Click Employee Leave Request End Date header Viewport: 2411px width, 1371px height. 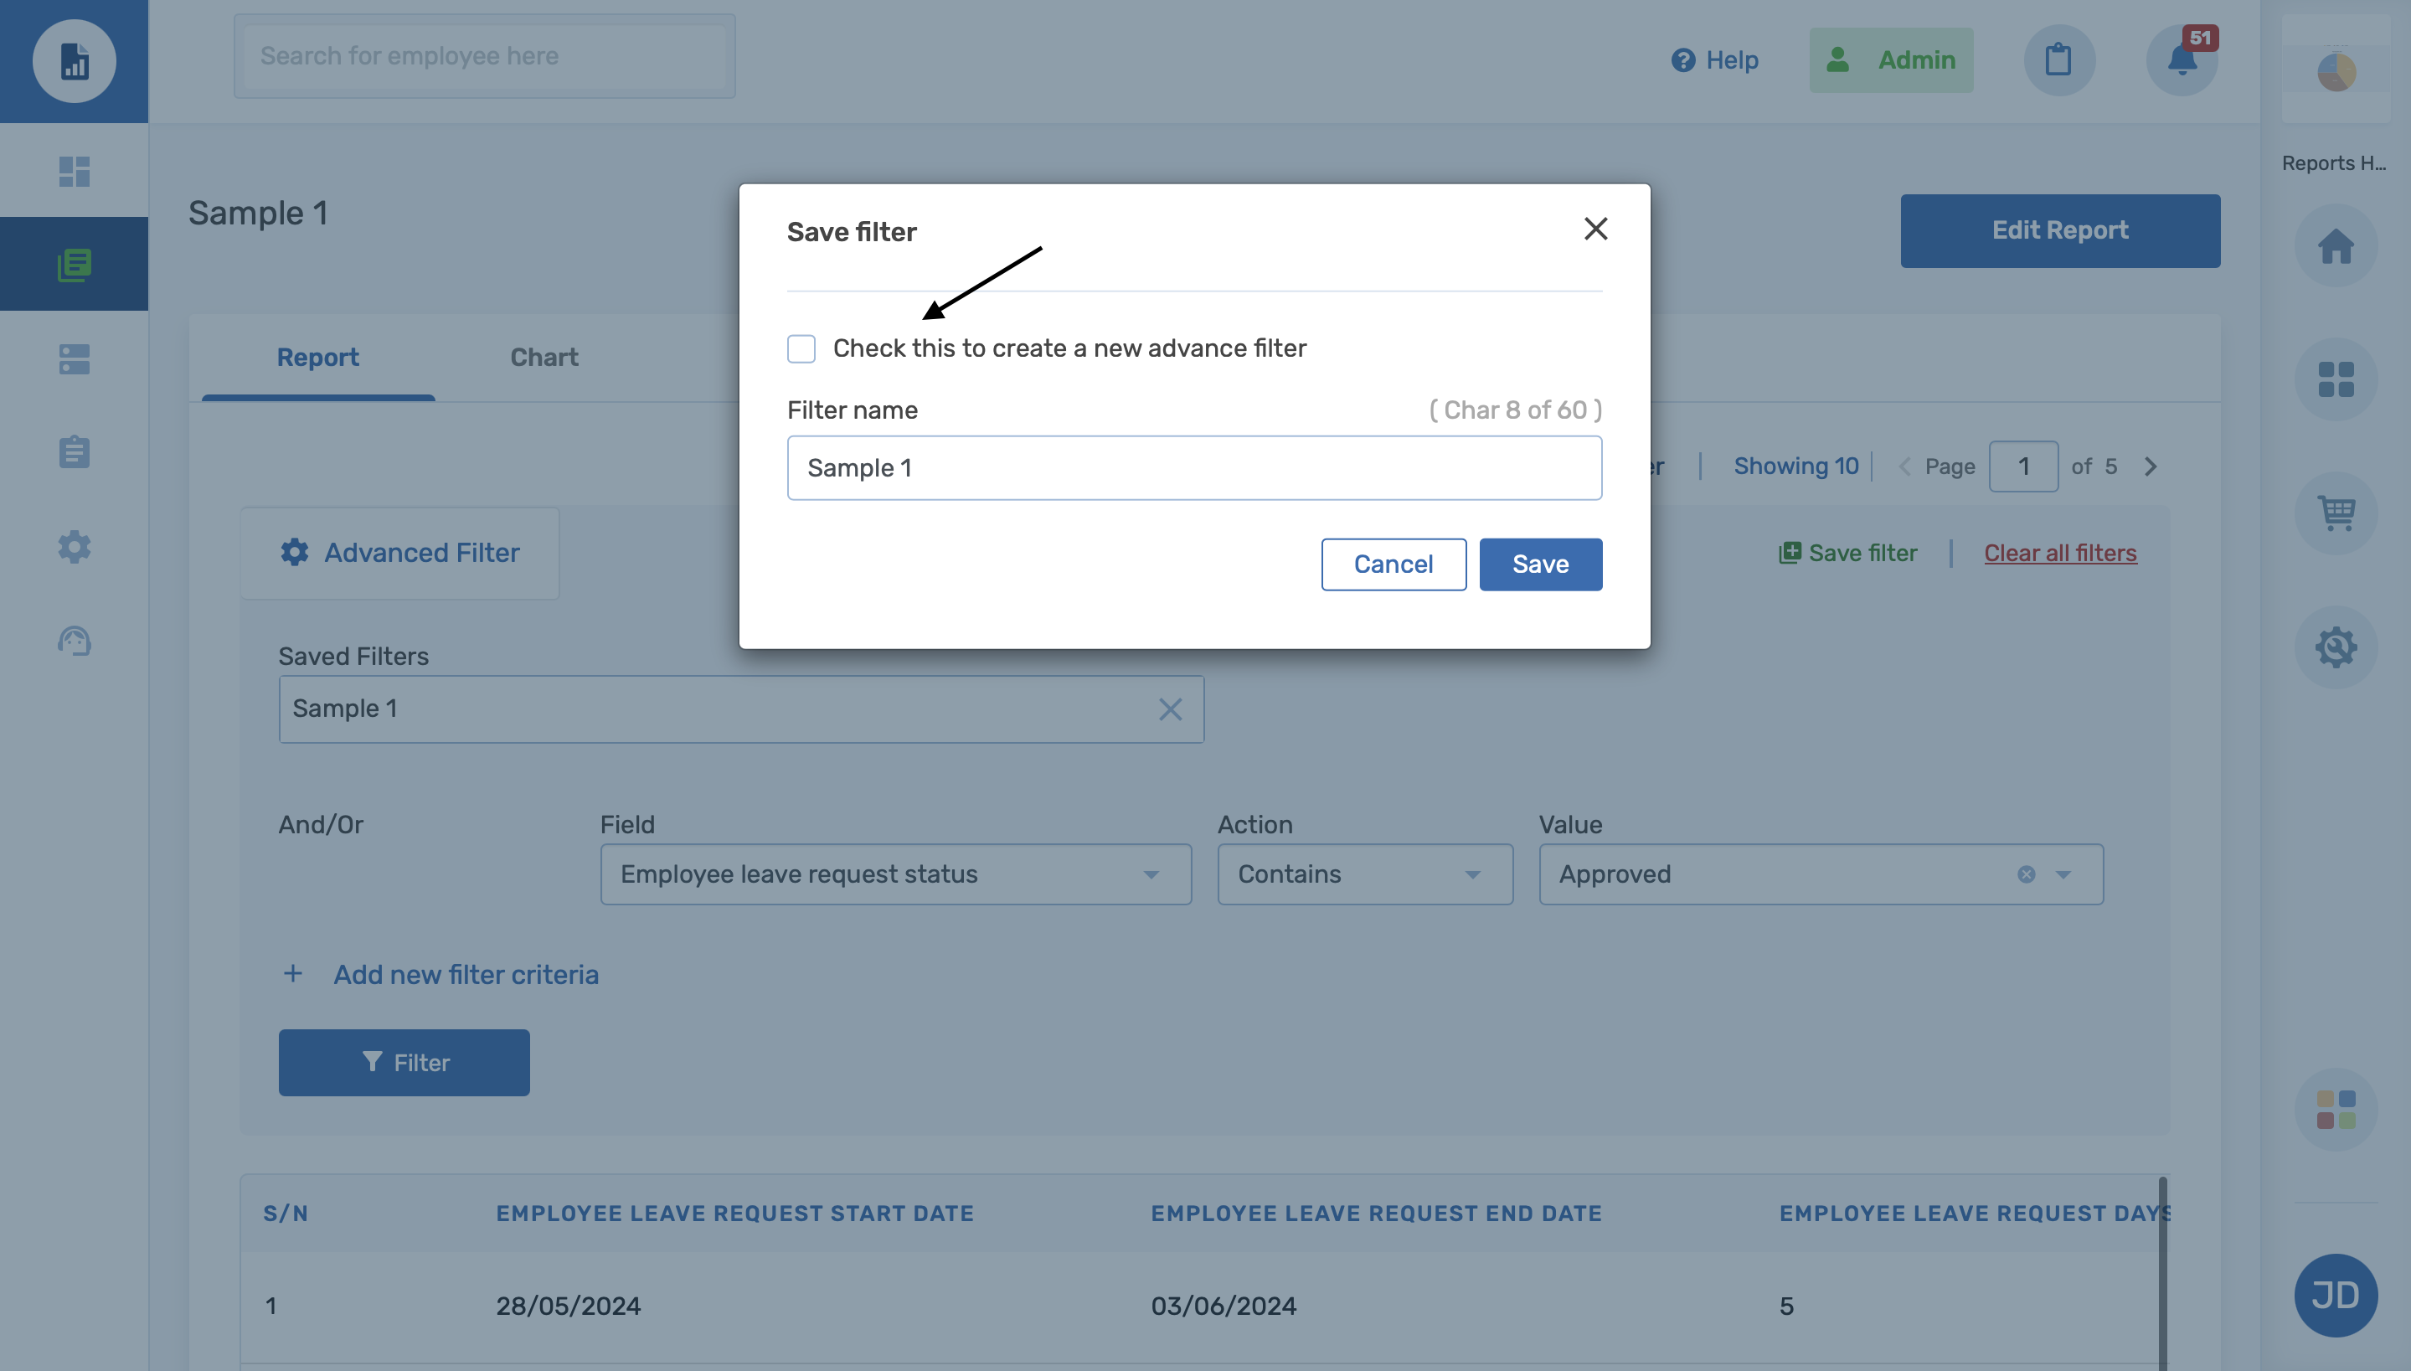(x=1375, y=1214)
